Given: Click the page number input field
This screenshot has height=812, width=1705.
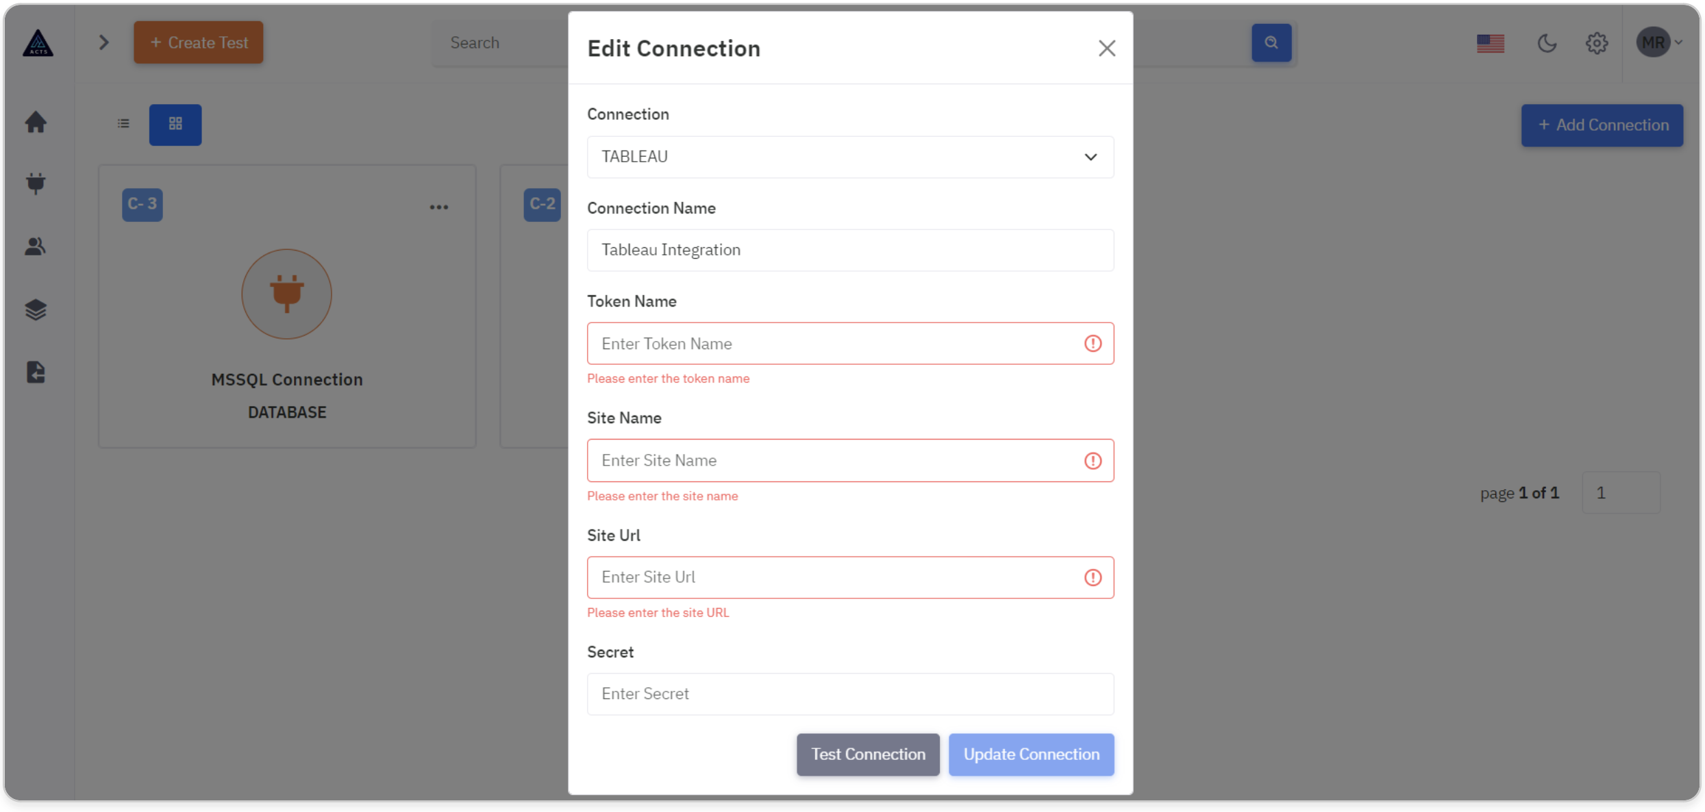Looking at the screenshot, I should (x=1621, y=492).
